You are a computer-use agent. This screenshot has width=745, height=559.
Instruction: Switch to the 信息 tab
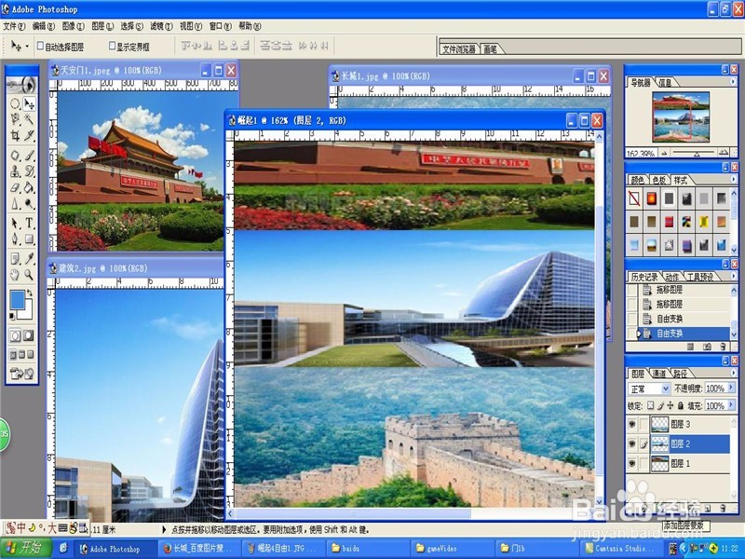[x=665, y=83]
